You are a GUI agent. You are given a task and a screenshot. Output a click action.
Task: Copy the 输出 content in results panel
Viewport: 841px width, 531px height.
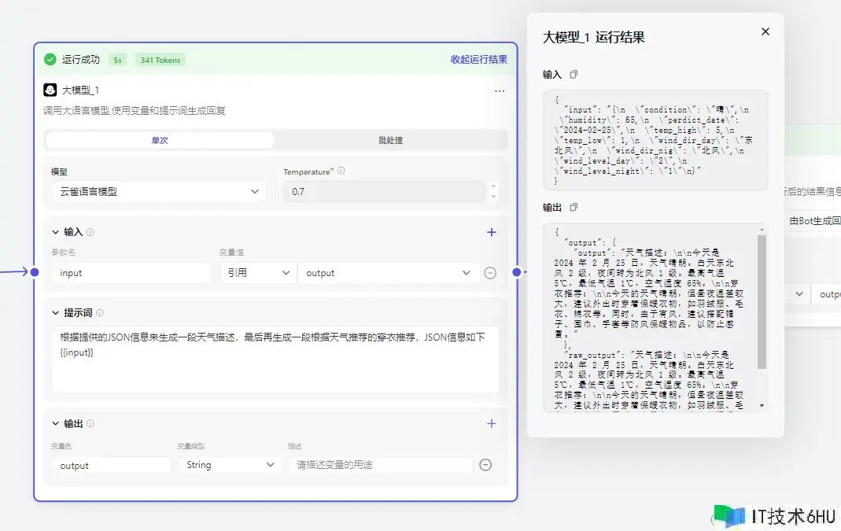point(574,207)
